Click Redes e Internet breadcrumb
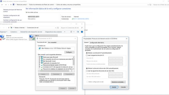The image size is (169, 95). [x=20, y=28]
